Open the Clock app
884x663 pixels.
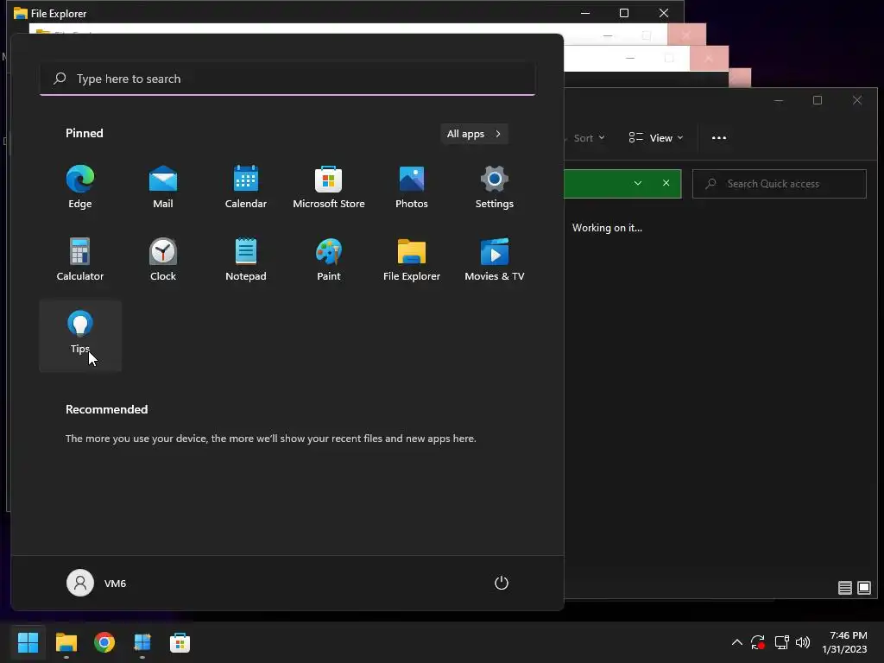click(x=163, y=259)
